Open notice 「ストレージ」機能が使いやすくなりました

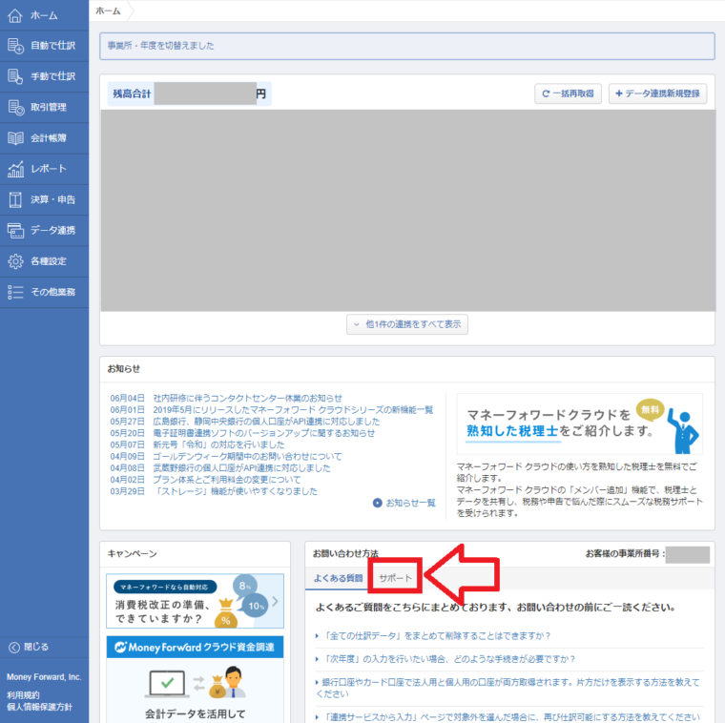236,491
